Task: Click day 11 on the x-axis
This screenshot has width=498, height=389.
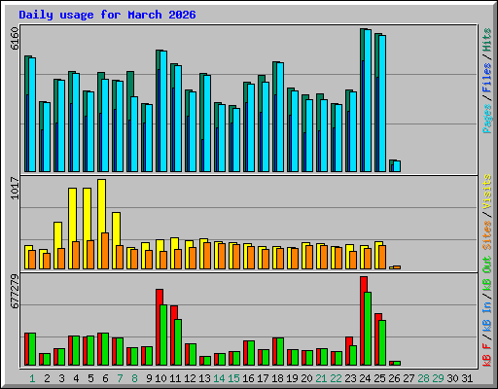Action: pos(175,378)
